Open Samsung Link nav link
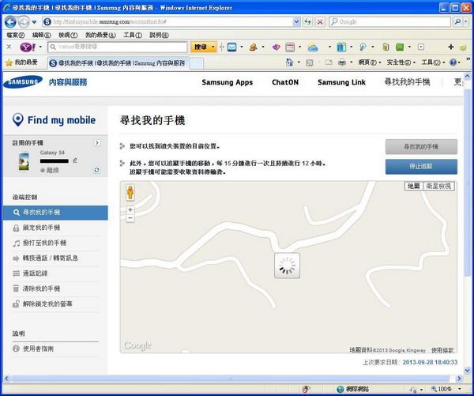This screenshot has width=474, height=396. point(341,82)
